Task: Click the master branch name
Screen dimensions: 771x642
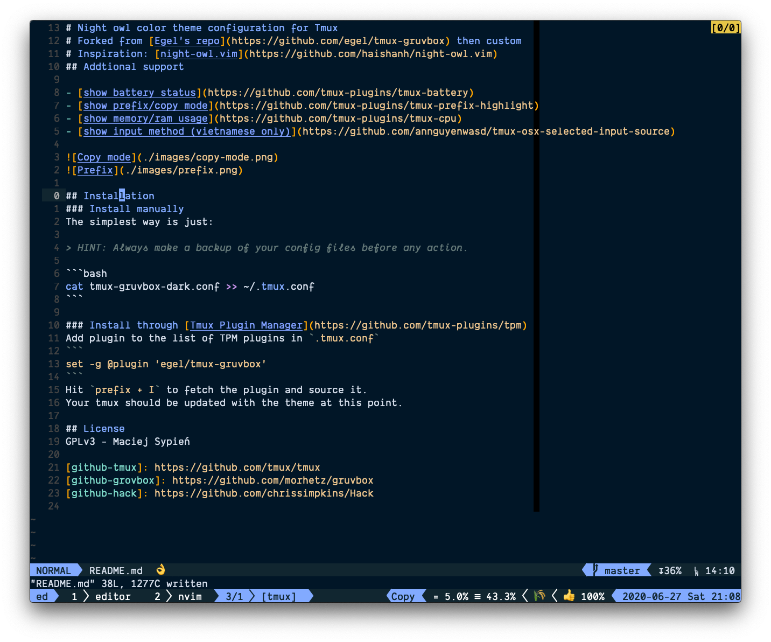Action: [622, 571]
